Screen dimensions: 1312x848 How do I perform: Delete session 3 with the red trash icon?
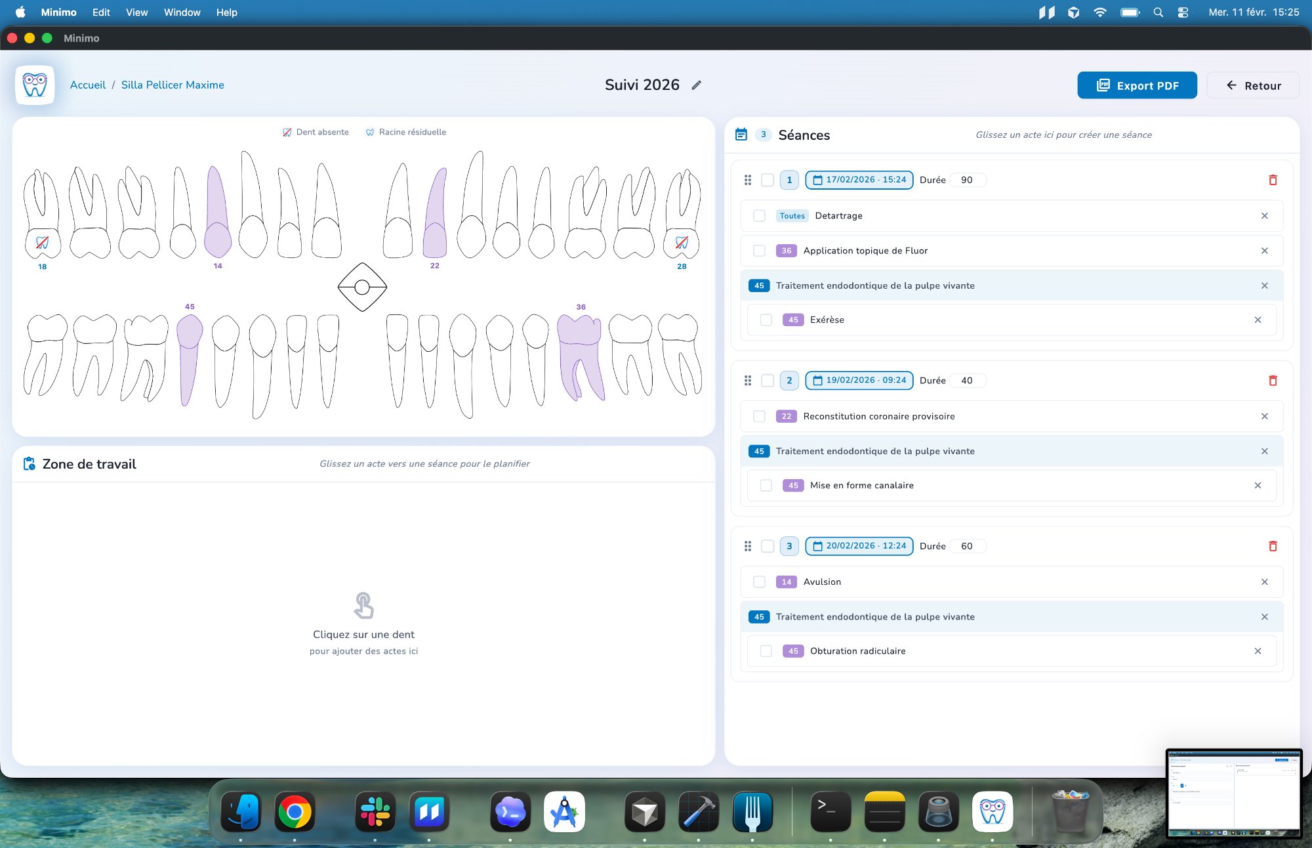[1273, 546]
